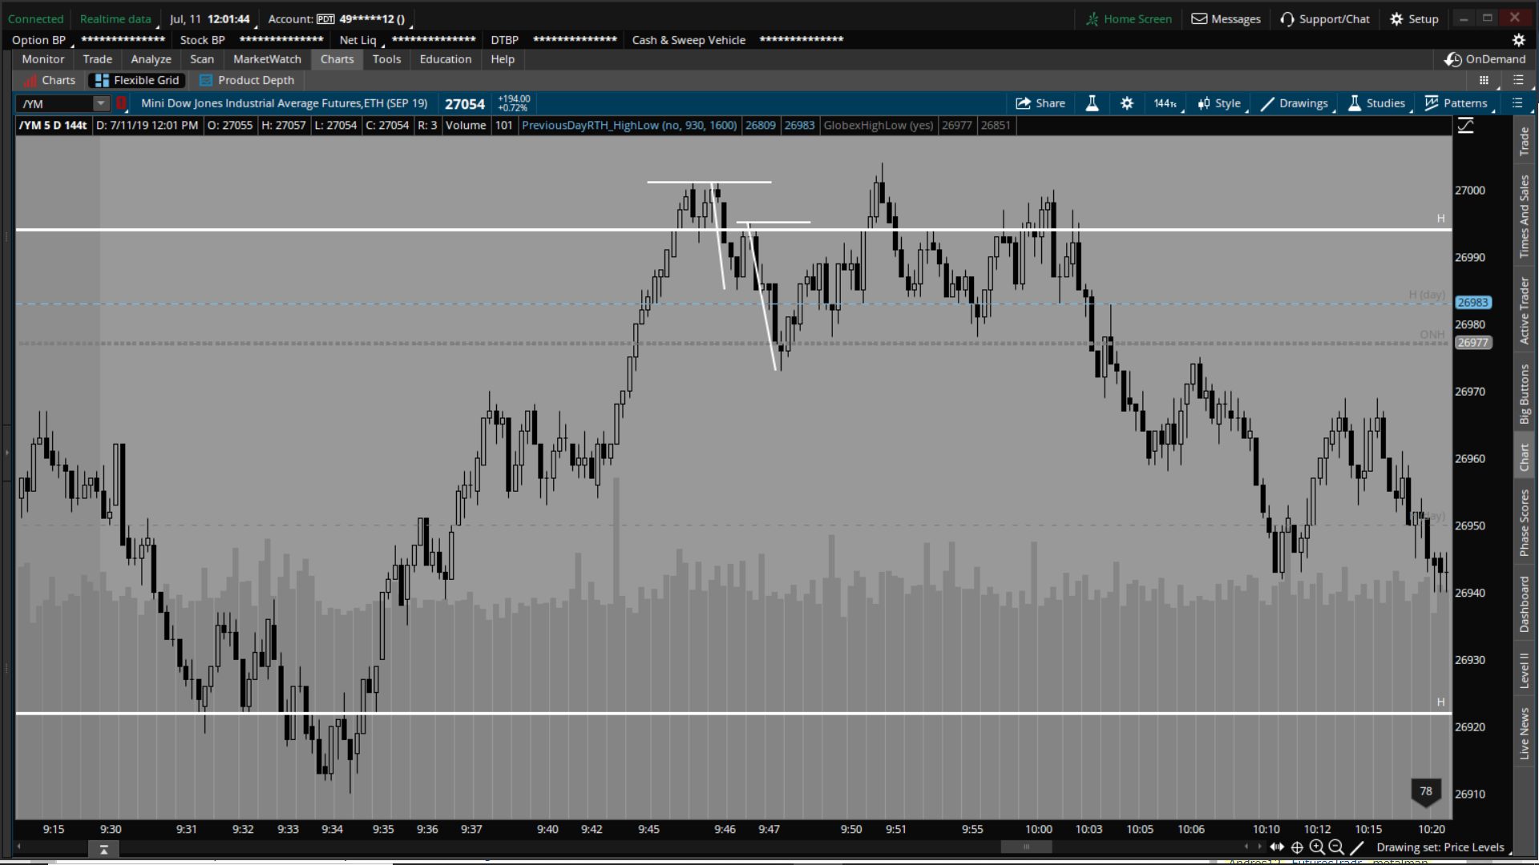Open the 144 tick timeframe selector

pyautogui.click(x=1165, y=103)
